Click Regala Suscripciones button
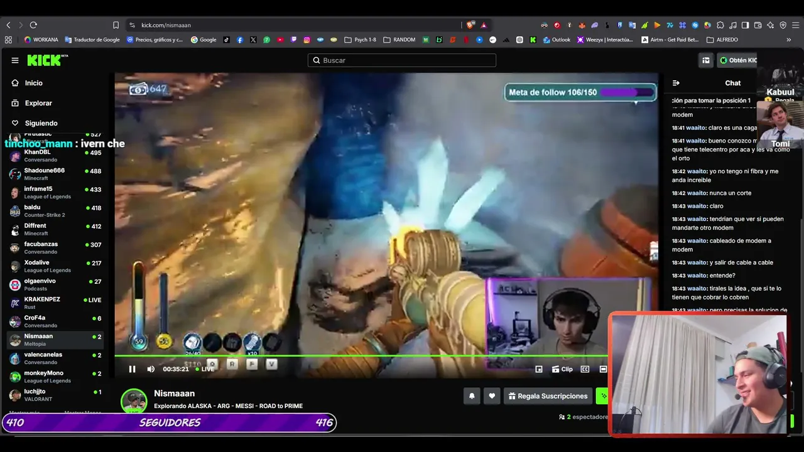 coord(548,396)
